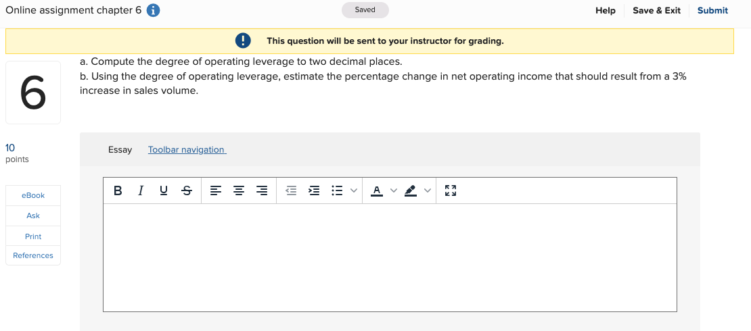Screen dimensions: 751x331
Task: Click the blue exclamation alert icon
Action: (x=243, y=41)
